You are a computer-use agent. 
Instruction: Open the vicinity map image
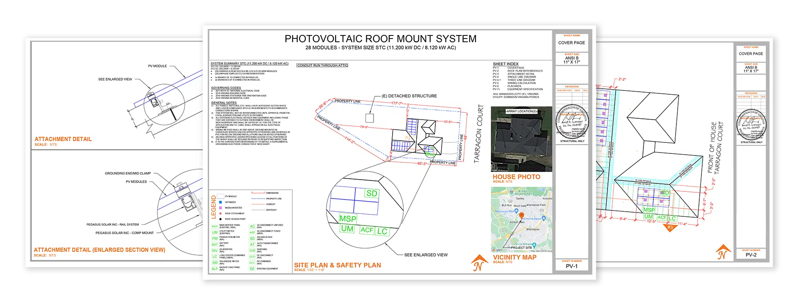coord(522,220)
